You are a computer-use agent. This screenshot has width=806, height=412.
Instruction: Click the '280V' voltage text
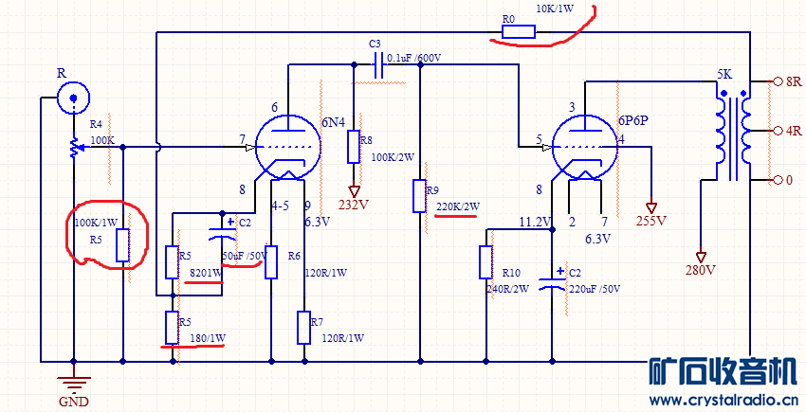700,270
